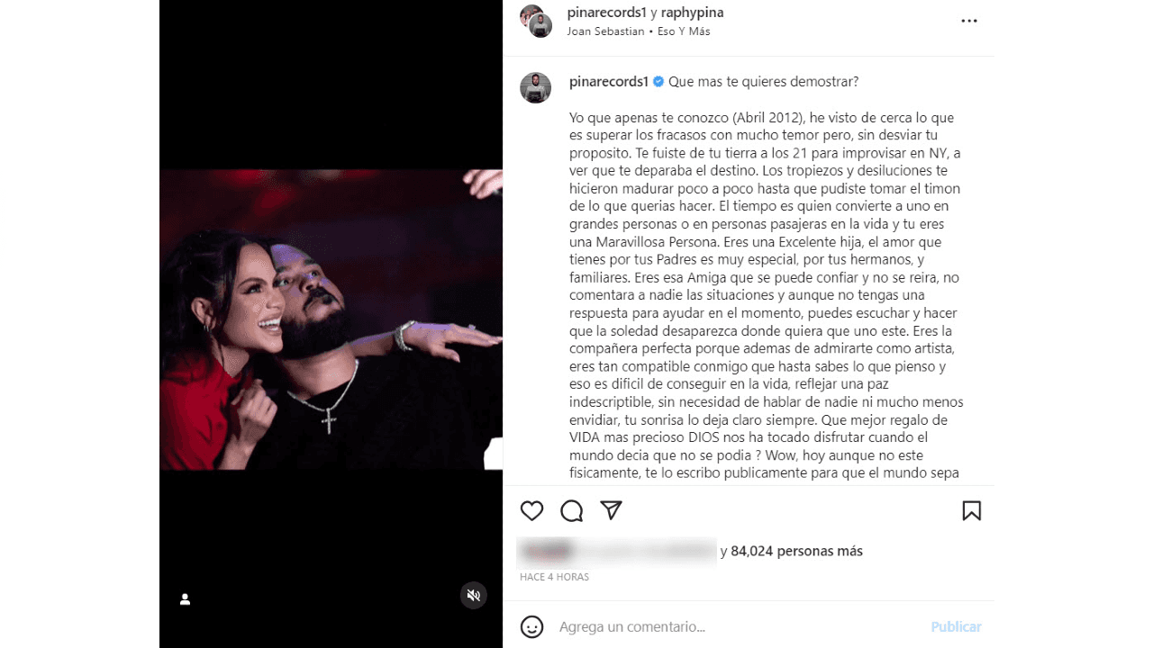1153x648 pixels.
Task: Play the couple video in the post
Action: [x=331, y=319]
